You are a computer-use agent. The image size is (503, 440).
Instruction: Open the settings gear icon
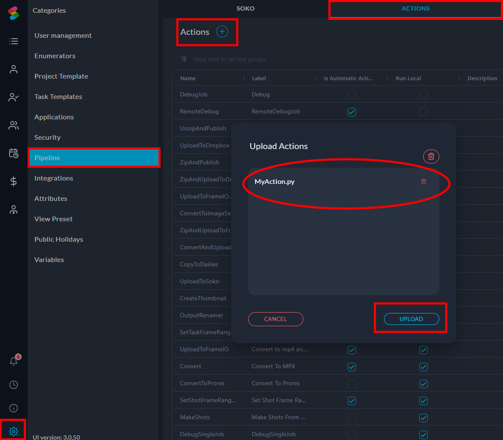pos(14,431)
